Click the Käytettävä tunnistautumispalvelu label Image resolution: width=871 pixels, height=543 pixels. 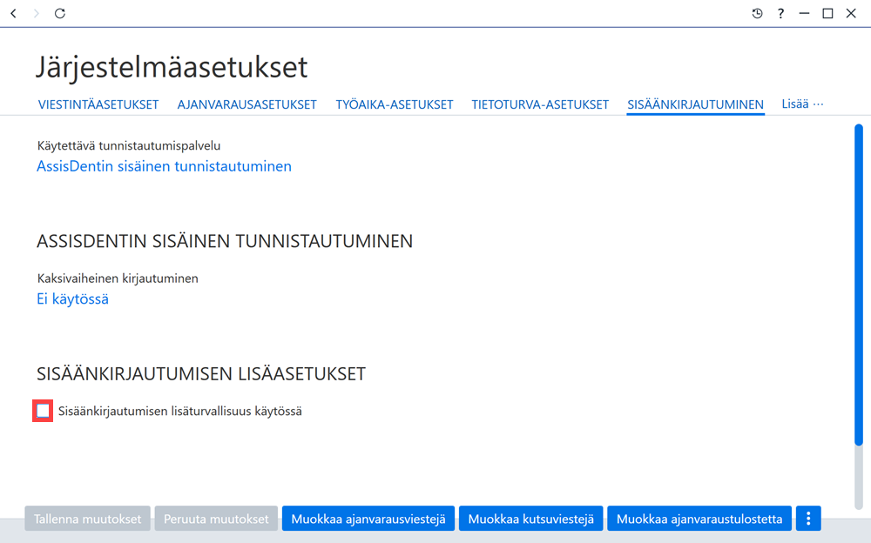tap(129, 145)
